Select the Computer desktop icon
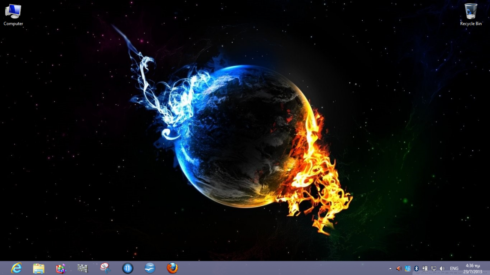This screenshot has height=275, width=490. [13, 15]
